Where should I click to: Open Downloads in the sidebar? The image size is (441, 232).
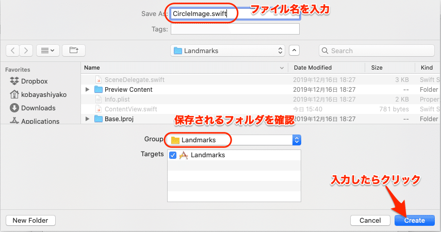pos(32,108)
